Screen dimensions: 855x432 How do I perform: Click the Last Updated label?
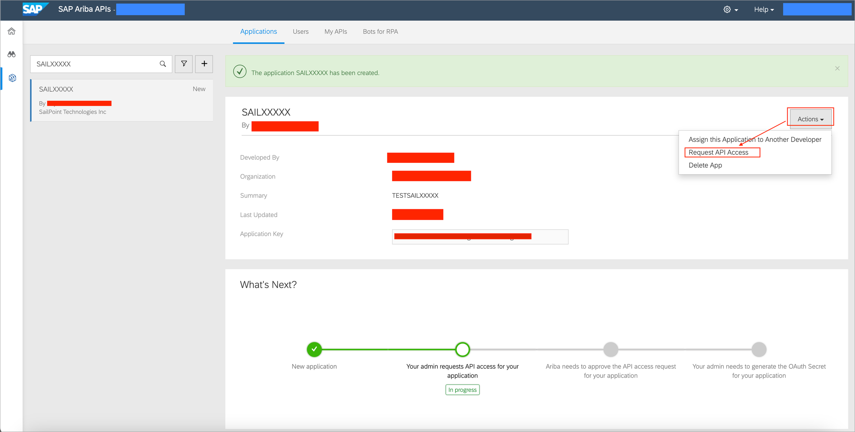[x=259, y=215]
